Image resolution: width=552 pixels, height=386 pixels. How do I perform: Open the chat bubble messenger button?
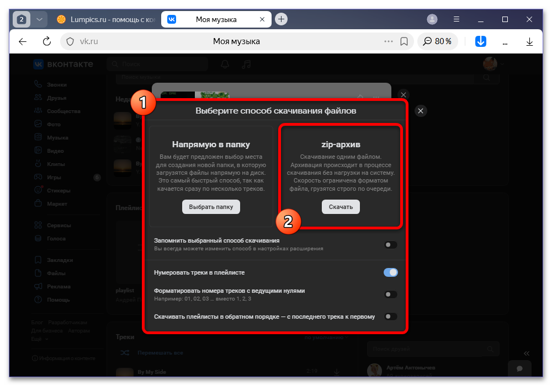point(519,368)
